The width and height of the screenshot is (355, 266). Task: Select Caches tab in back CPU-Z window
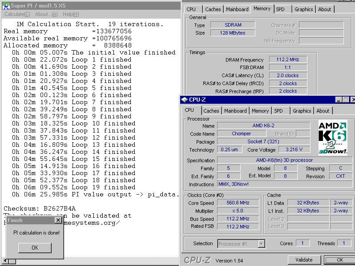click(213, 9)
